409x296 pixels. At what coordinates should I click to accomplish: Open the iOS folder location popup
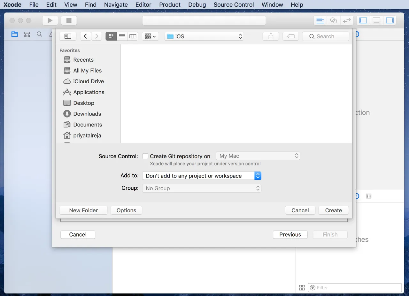204,36
